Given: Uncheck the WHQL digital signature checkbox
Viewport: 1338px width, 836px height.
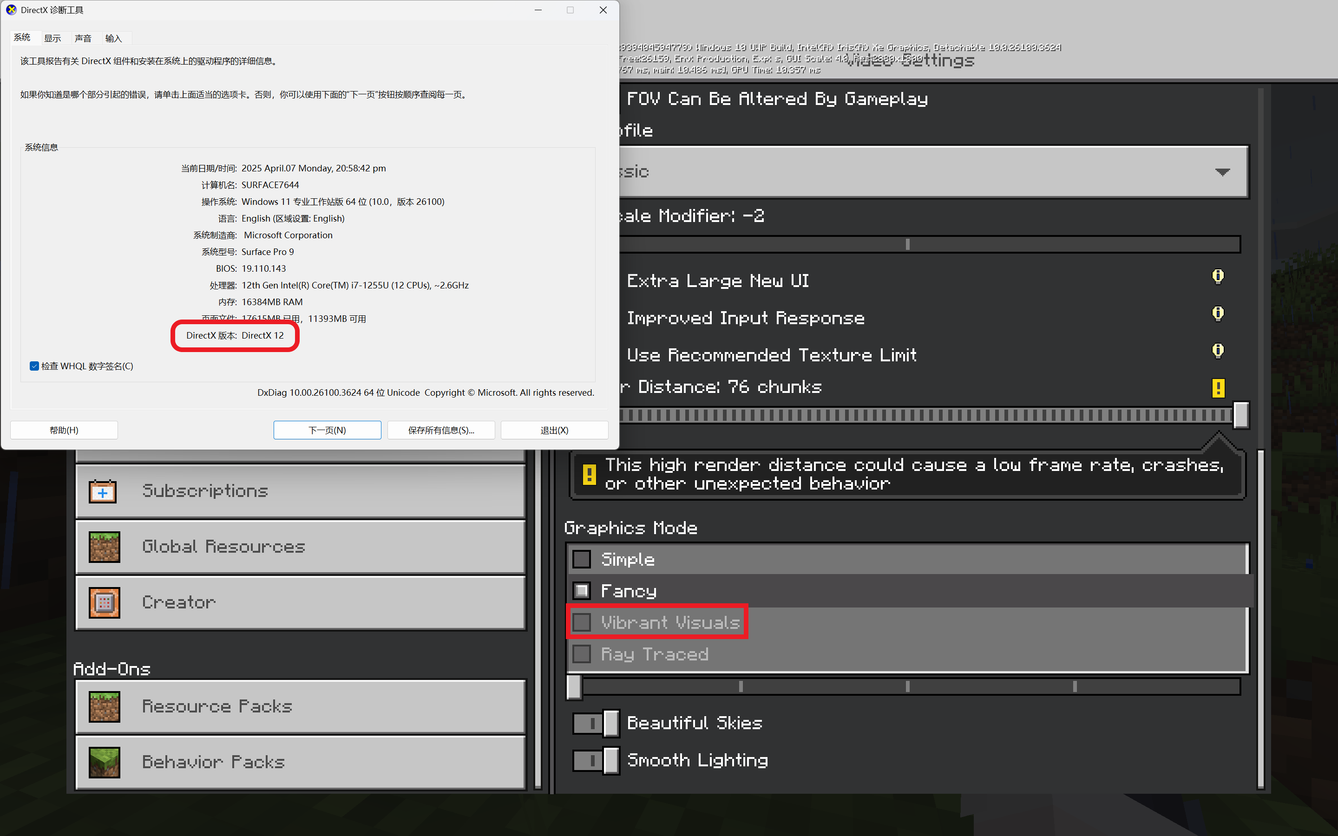Looking at the screenshot, I should pos(34,366).
